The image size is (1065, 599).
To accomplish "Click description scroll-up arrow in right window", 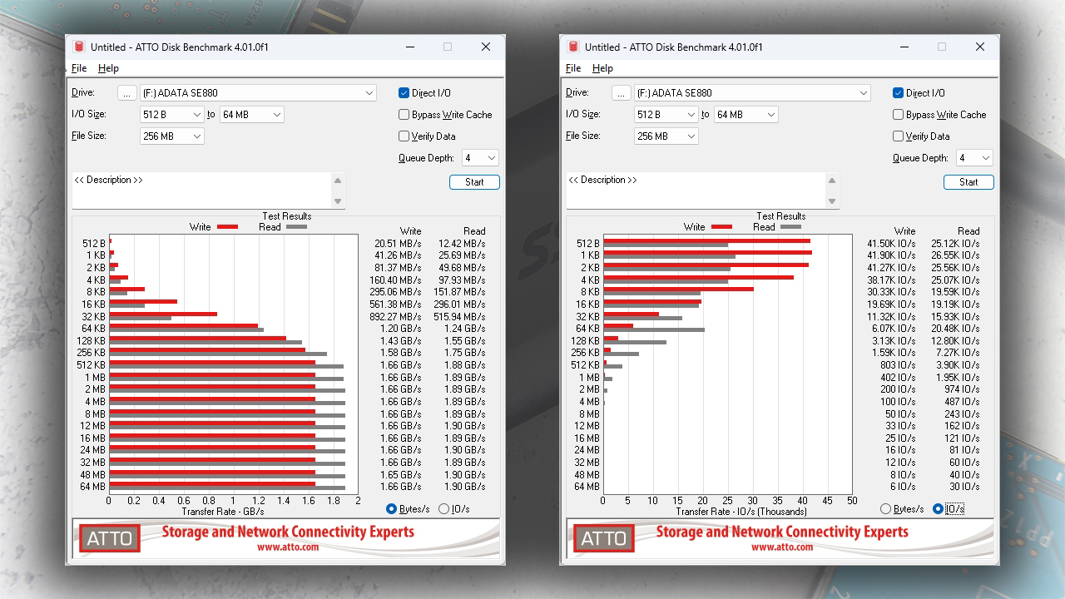I will pyautogui.click(x=832, y=181).
